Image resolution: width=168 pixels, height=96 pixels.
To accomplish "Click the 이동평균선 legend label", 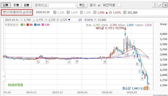I will click(x=11, y=25).
